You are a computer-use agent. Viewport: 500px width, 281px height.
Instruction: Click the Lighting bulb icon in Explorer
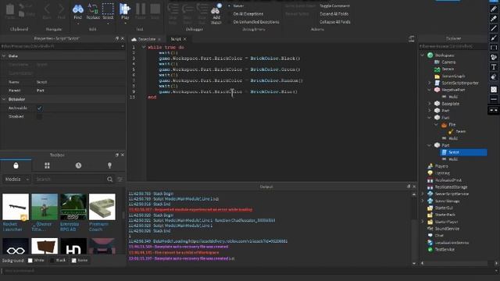(430, 173)
